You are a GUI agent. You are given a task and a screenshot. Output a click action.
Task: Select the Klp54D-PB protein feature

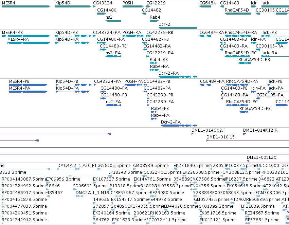(74, 85)
